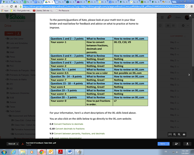Image resolution: width=194 pixels, height=155 pixels.
Task: Switch to the Fre browser tab
Action: click(x=60, y=2)
